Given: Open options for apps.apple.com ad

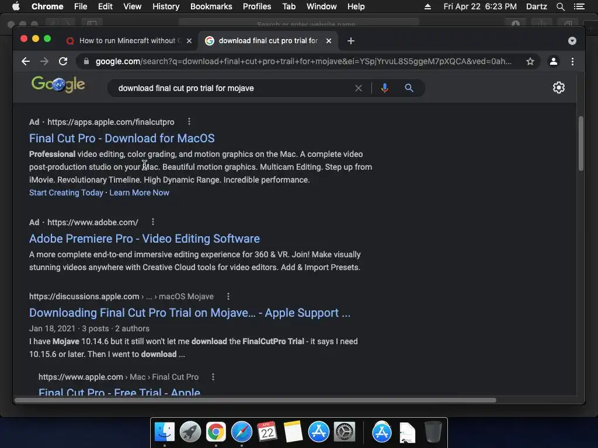Looking at the screenshot, I should coord(189,121).
